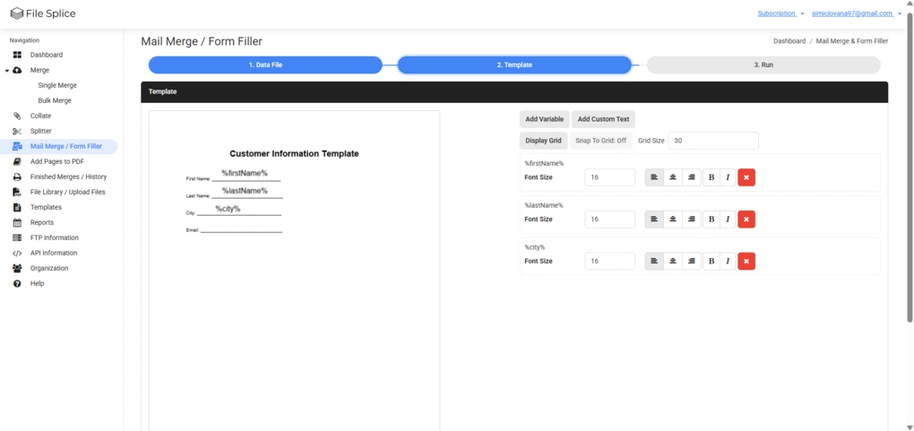Follow the Dashboard breadcrumb link

click(x=789, y=41)
